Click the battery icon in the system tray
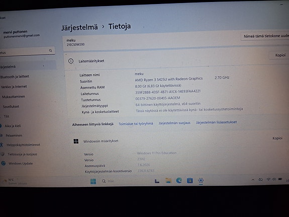 coord(280,179)
